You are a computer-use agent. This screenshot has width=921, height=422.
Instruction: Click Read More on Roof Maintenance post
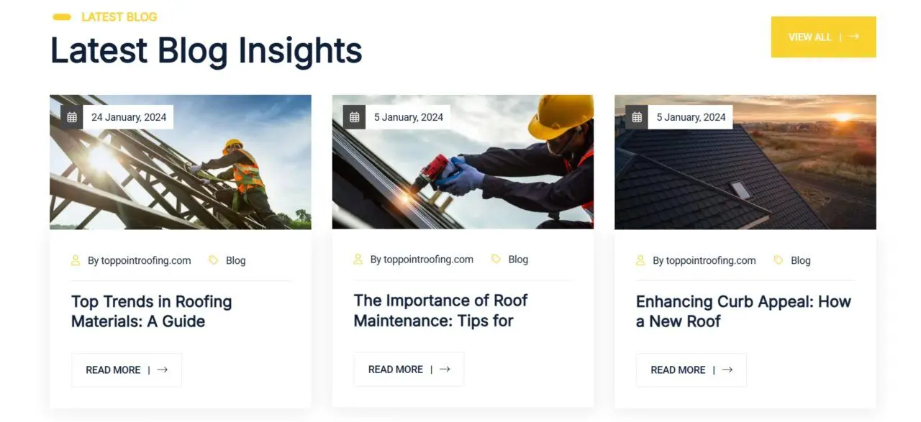point(409,369)
